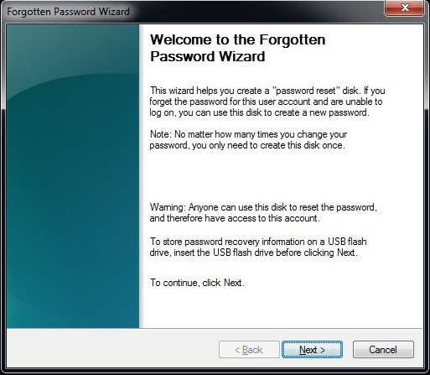The image size is (430, 375).
Task: Click the Next button to continue
Action: click(x=312, y=349)
